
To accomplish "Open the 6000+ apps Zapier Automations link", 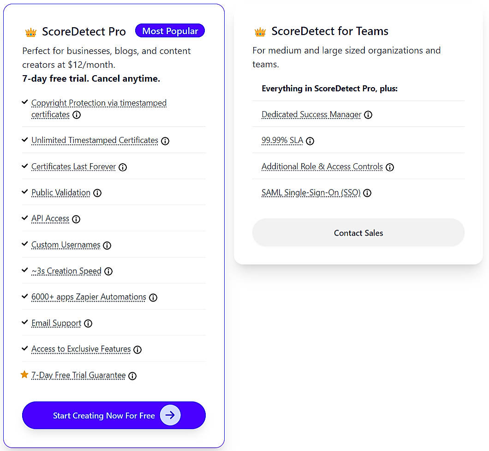I will [x=89, y=297].
